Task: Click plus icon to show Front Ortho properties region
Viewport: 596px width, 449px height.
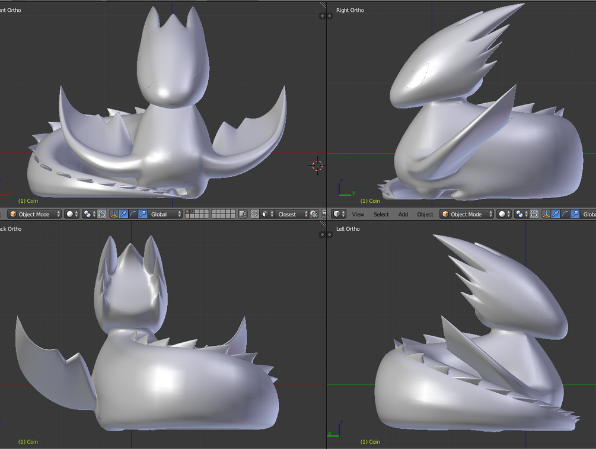Action: pos(322,16)
